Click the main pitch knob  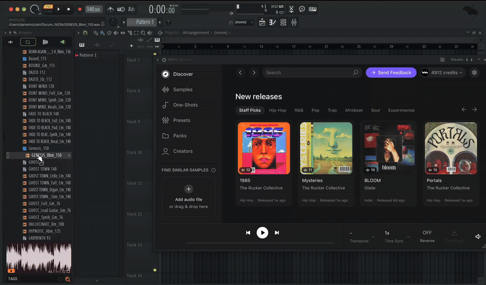point(113,22)
